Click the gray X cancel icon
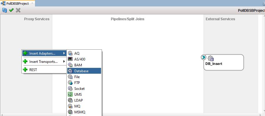This screenshot has width=265, height=116. coord(18,10)
